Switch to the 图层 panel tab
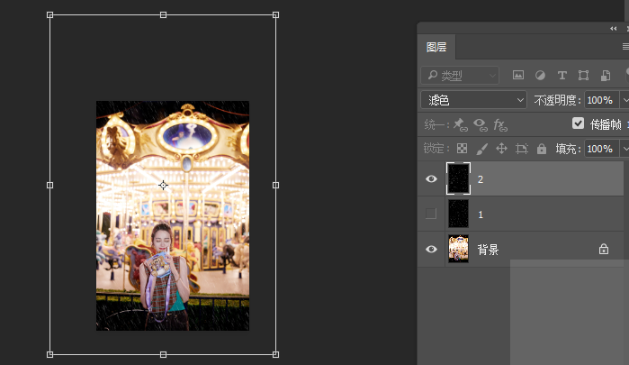The width and height of the screenshot is (629, 365). tap(436, 47)
